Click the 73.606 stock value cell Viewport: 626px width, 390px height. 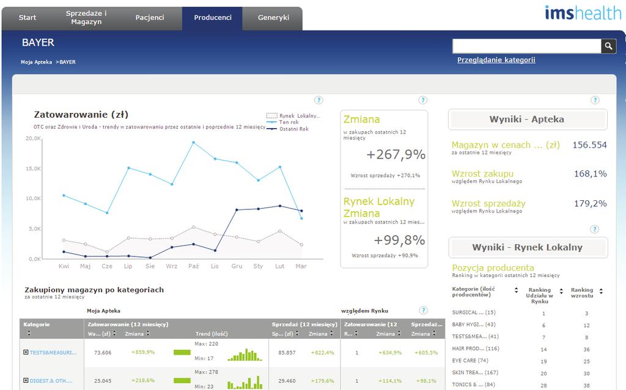[x=103, y=353]
